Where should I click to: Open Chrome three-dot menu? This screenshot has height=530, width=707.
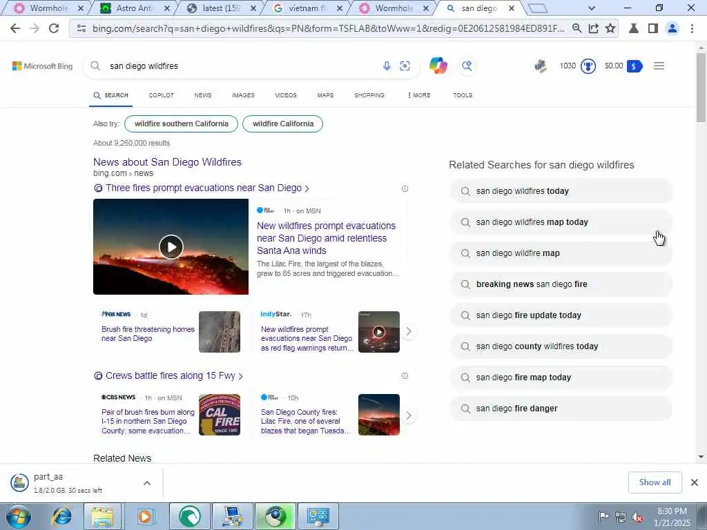[692, 28]
